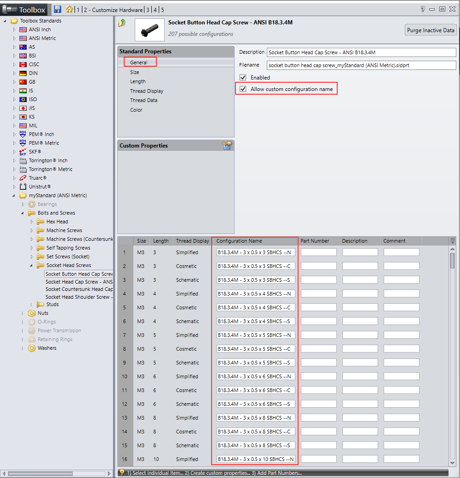Open the table column options icon
This screenshot has width=460, height=478.
click(453, 240)
